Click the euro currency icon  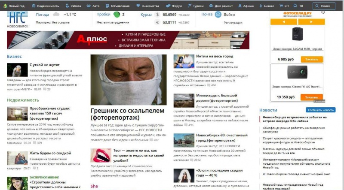pyautogui.click(x=157, y=22)
